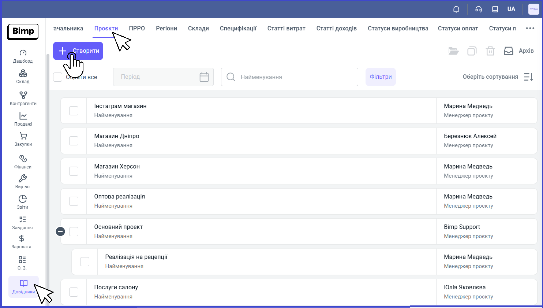Click manager name Березнюк Алексей

(x=470, y=136)
